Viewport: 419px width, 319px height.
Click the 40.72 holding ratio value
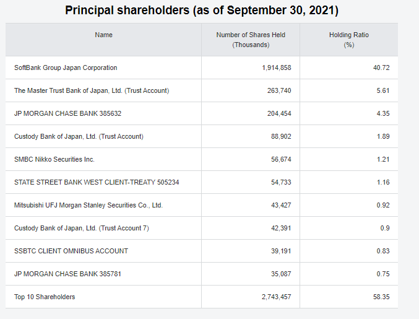click(381, 68)
